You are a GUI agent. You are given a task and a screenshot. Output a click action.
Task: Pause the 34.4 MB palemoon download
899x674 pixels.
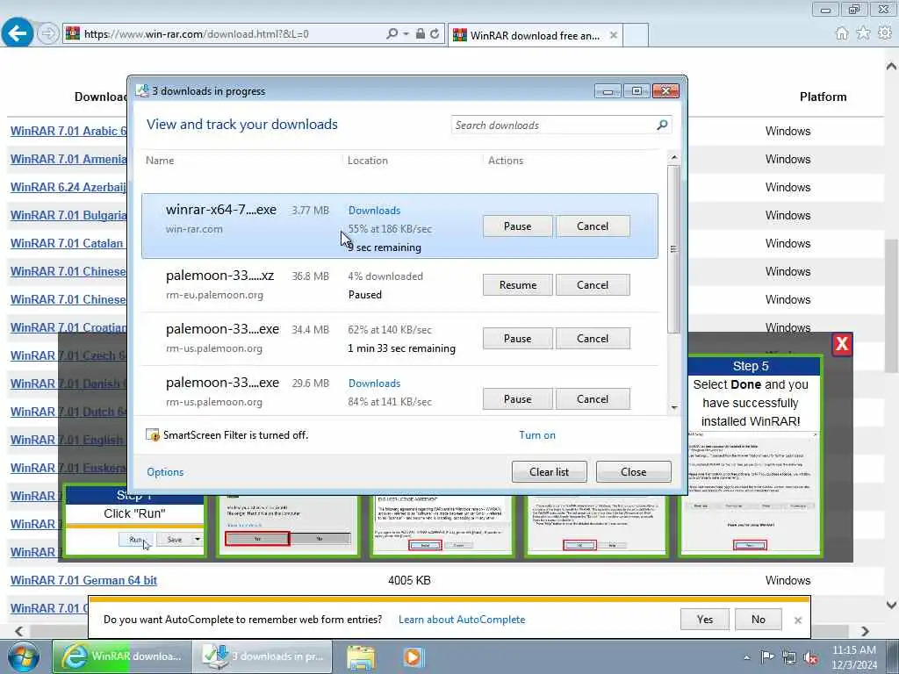(517, 338)
